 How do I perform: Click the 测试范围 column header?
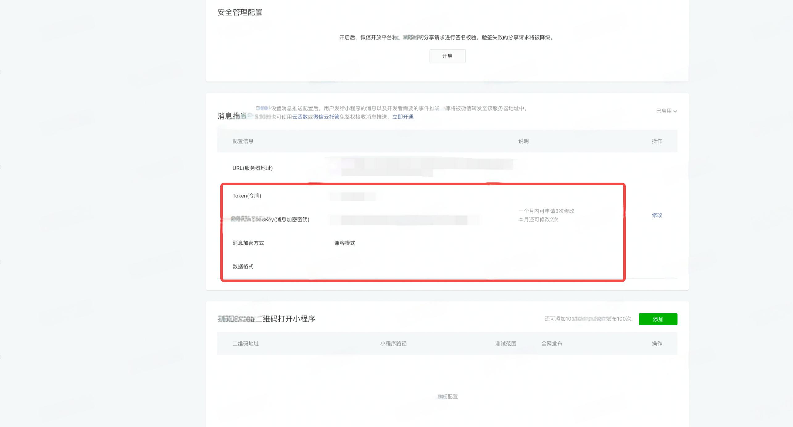point(505,344)
